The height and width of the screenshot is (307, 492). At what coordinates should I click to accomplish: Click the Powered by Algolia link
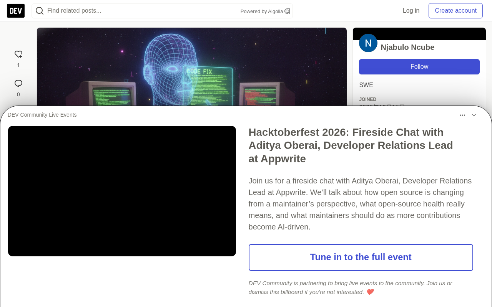265,11
